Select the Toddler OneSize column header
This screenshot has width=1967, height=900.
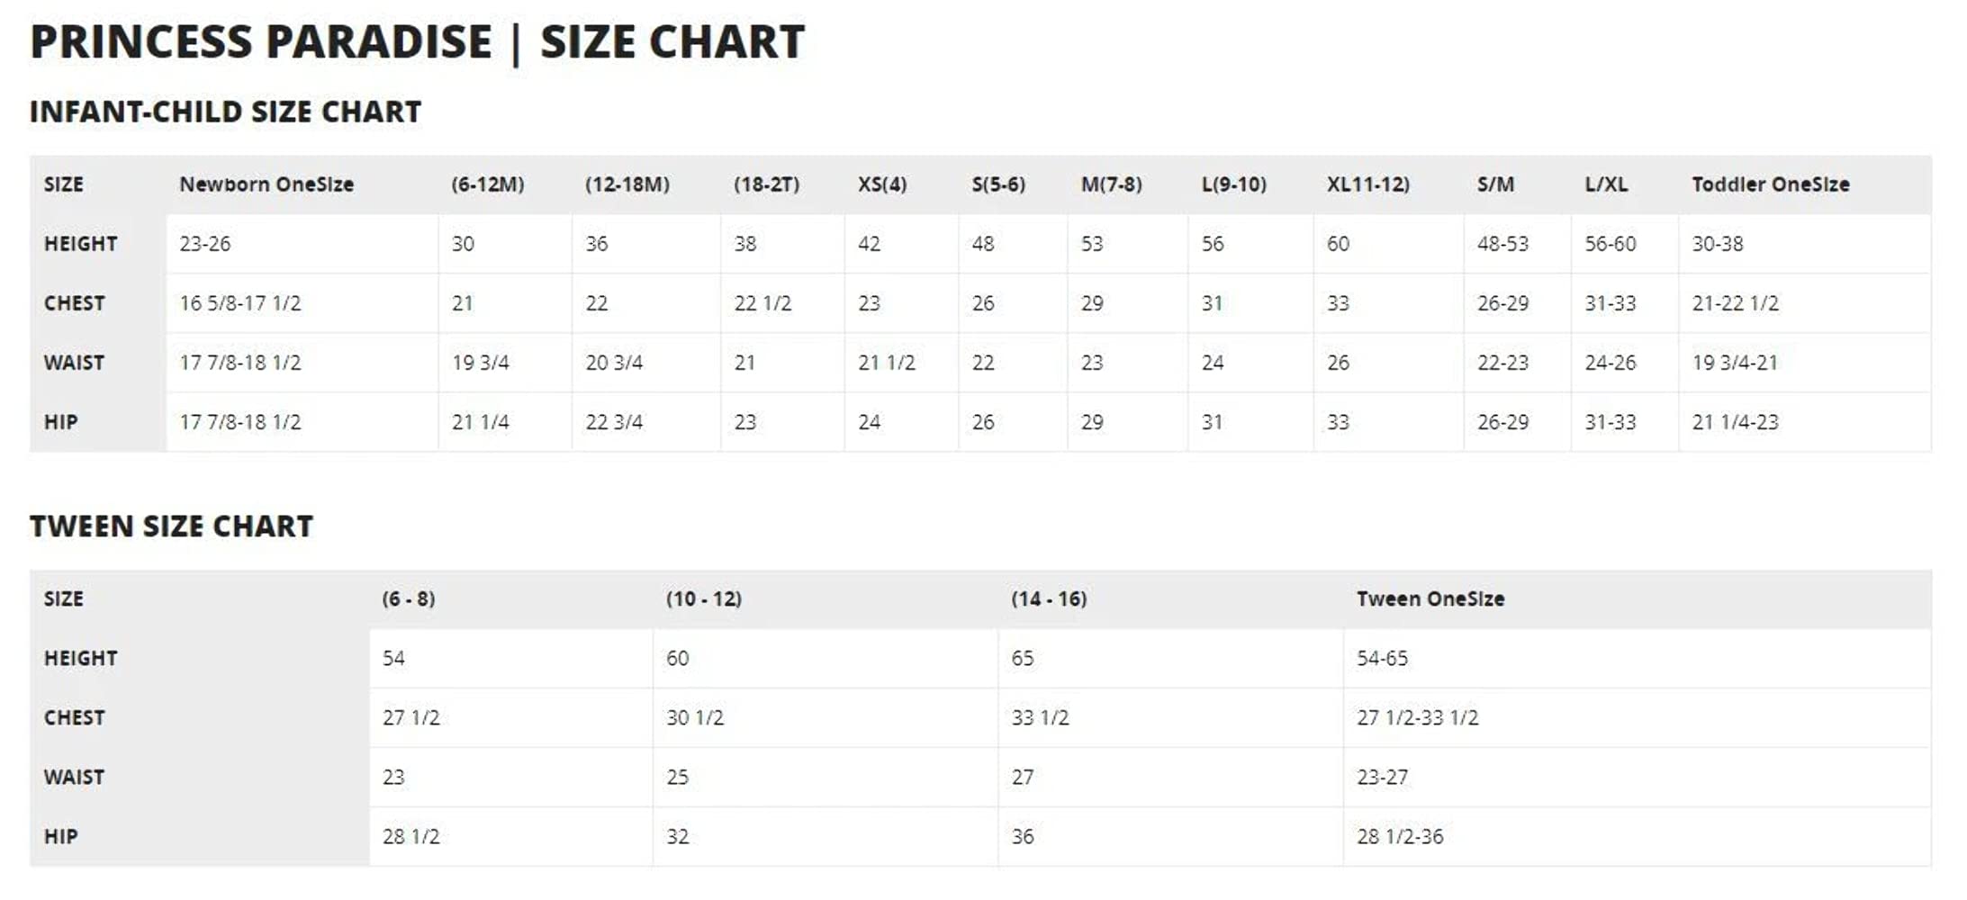(x=1770, y=184)
